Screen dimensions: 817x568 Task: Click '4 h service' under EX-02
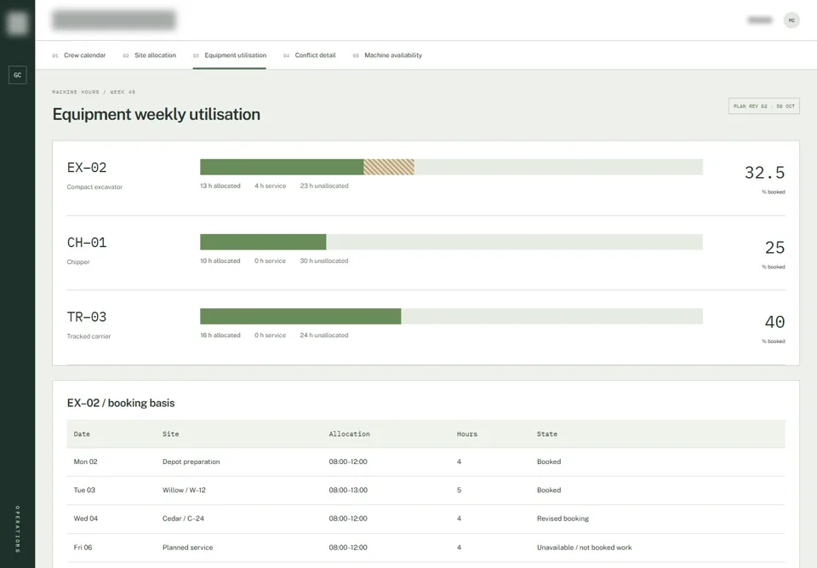[271, 186]
